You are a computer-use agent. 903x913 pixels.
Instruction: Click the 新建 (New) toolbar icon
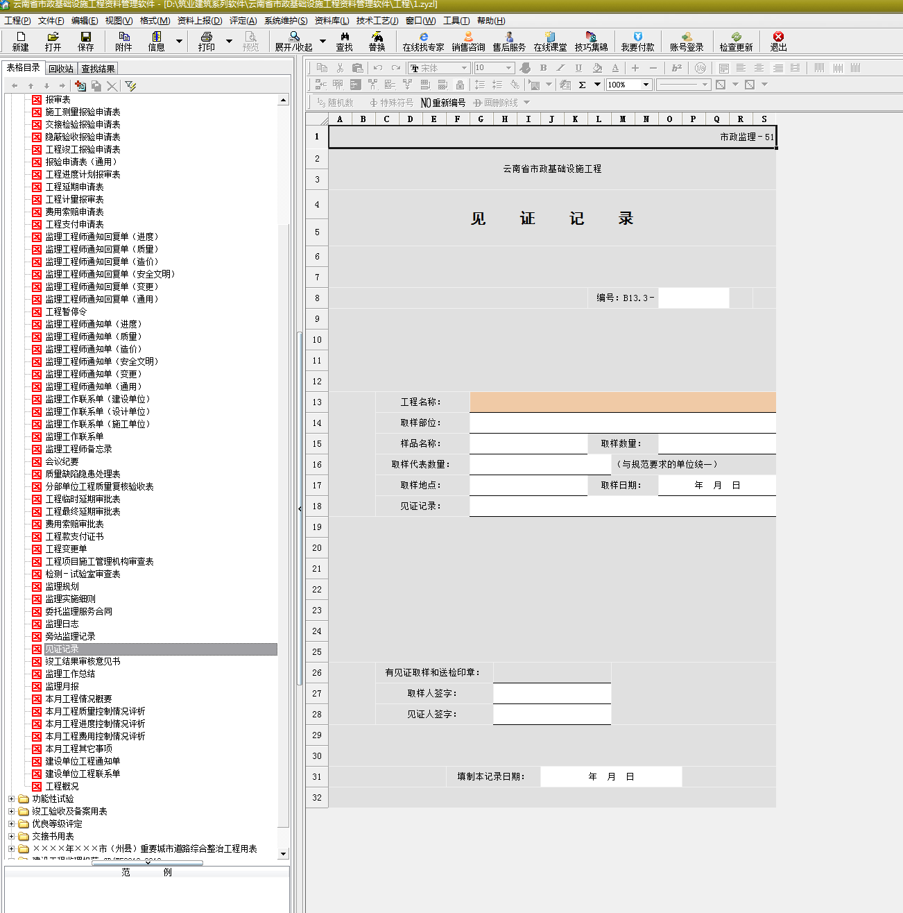(x=21, y=41)
